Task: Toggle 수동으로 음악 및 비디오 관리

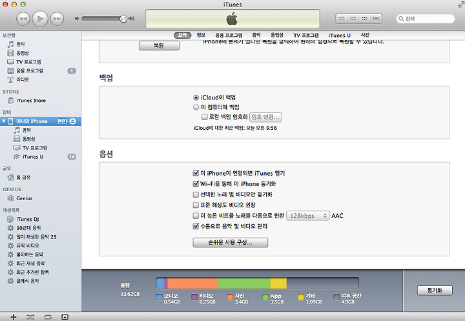Action: 196,226
